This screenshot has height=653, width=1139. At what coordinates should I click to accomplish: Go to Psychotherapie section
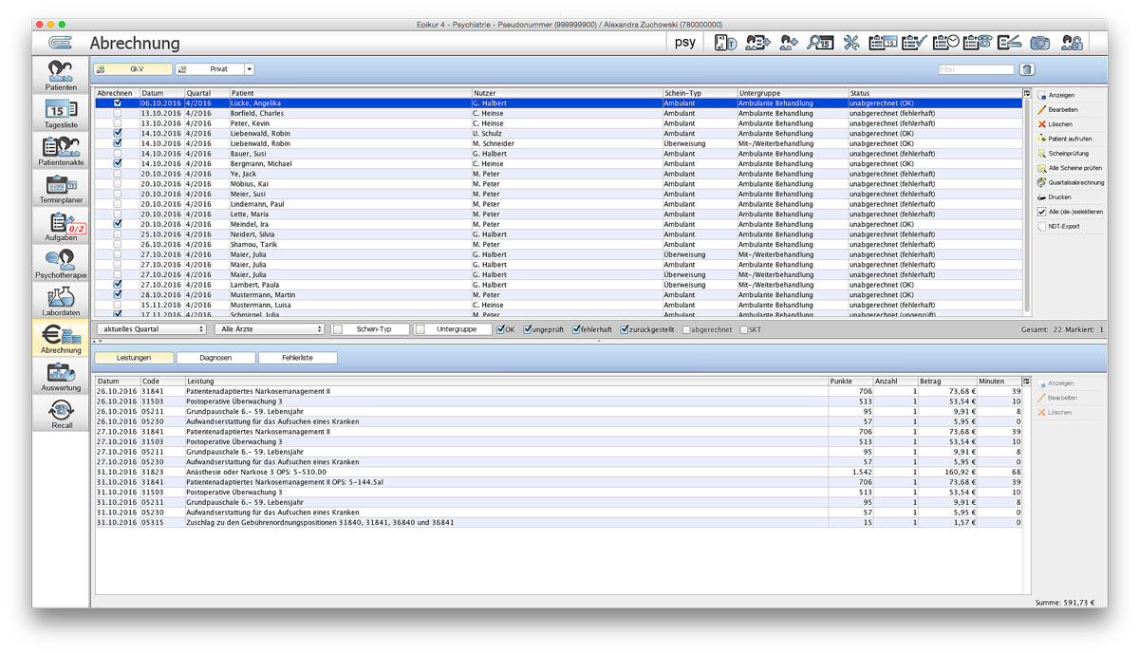tap(61, 263)
